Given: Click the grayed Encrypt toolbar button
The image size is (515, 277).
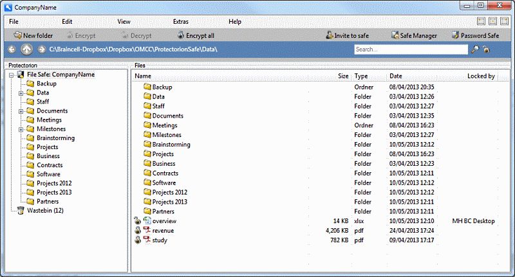Looking at the screenshot, I should pos(81,35).
